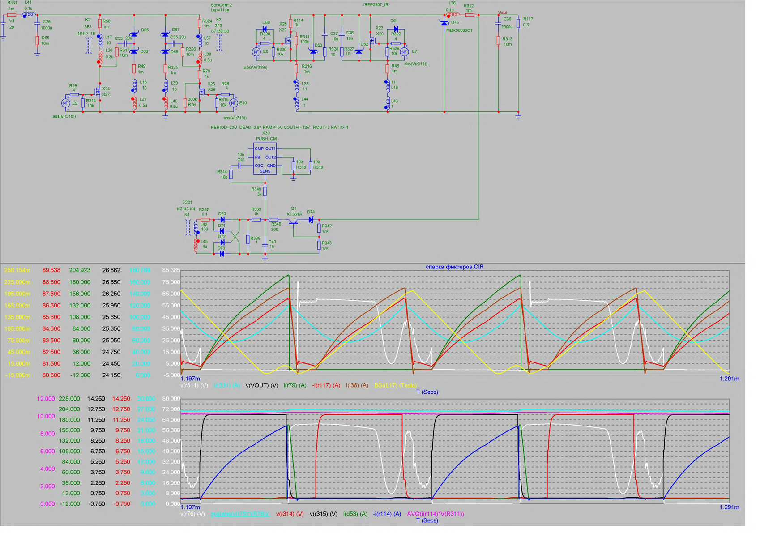Image resolution: width=760 pixels, height=537 pixels.
Task: Select the D67 zener diode
Action: point(165,34)
